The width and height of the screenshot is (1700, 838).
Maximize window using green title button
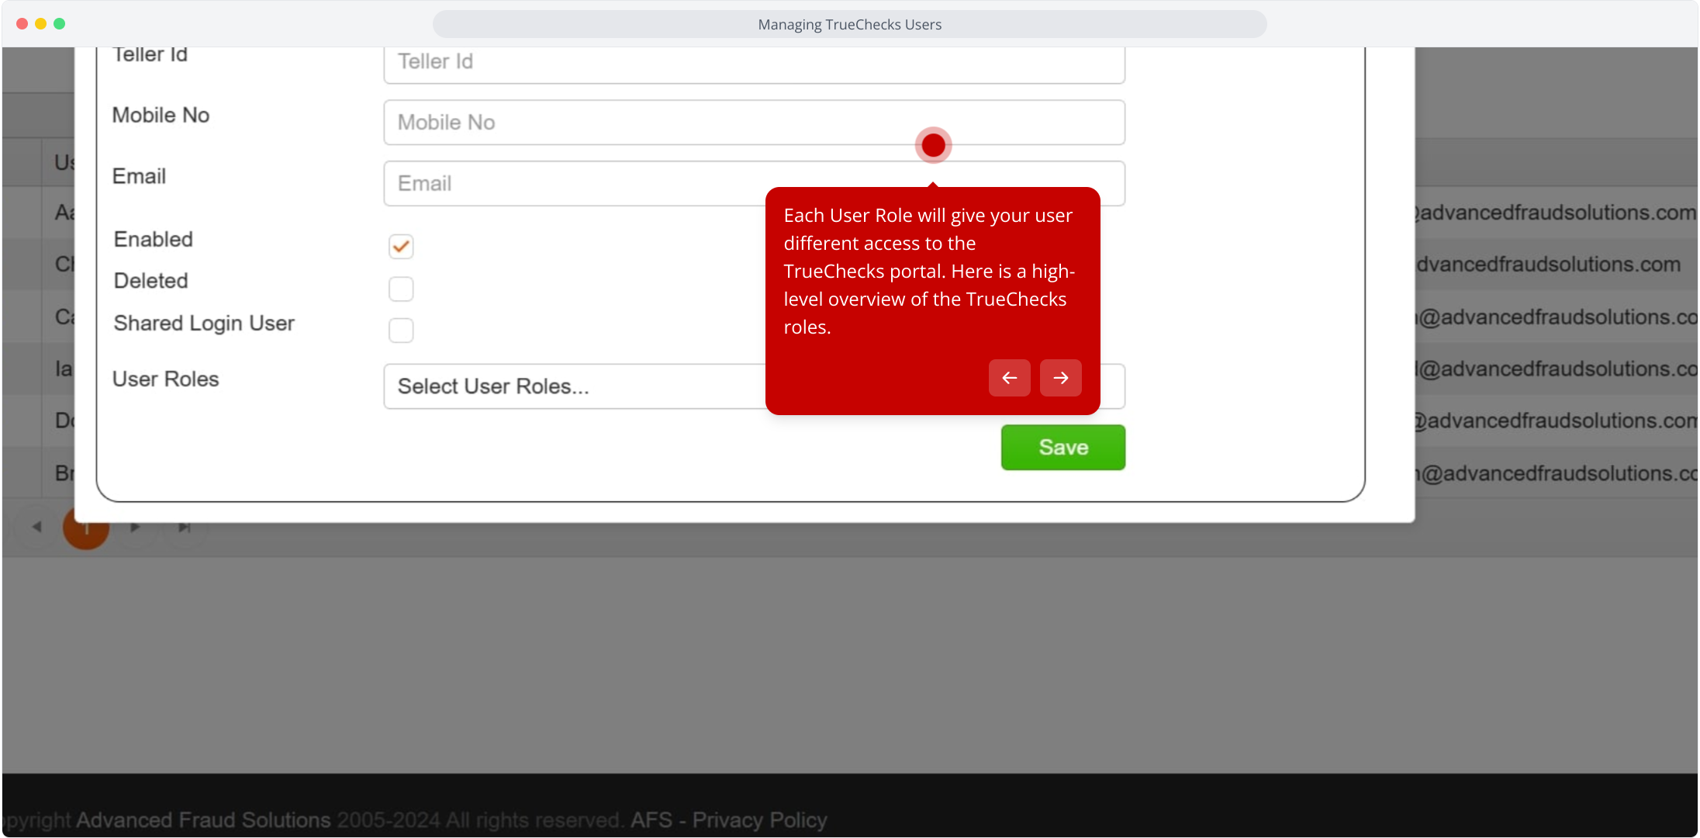pyautogui.click(x=59, y=24)
